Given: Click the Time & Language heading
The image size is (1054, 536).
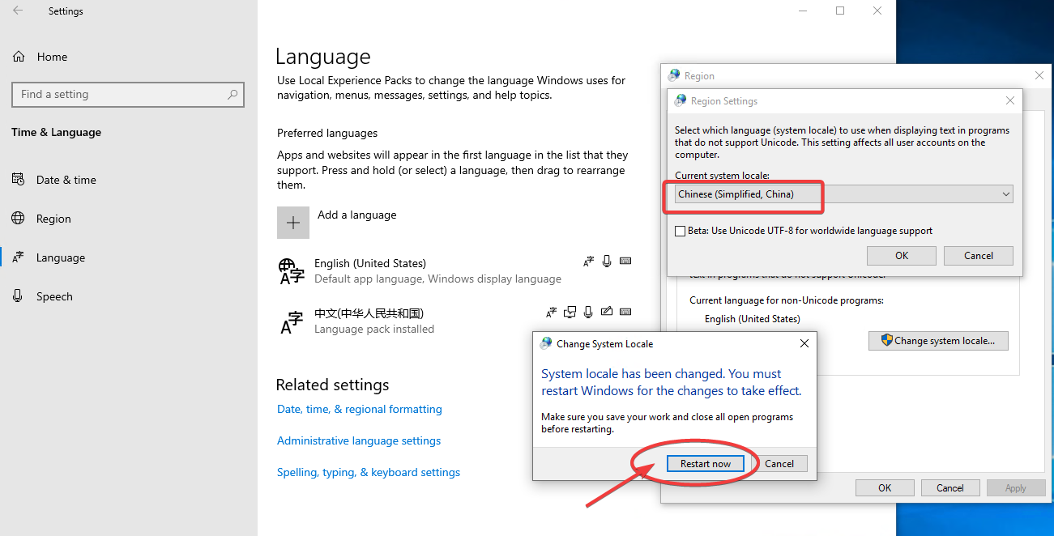Looking at the screenshot, I should pyautogui.click(x=56, y=132).
